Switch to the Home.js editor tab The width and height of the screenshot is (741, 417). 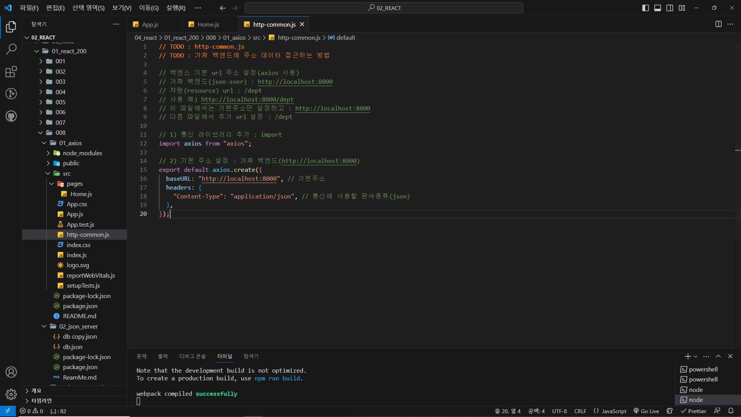(208, 24)
